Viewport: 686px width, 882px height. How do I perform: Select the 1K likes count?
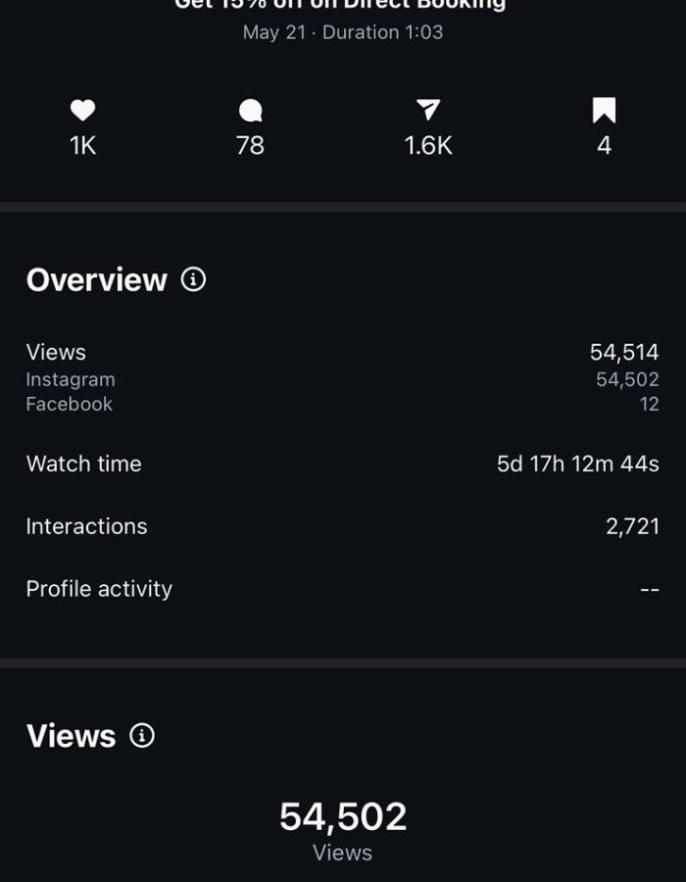tap(83, 146)
